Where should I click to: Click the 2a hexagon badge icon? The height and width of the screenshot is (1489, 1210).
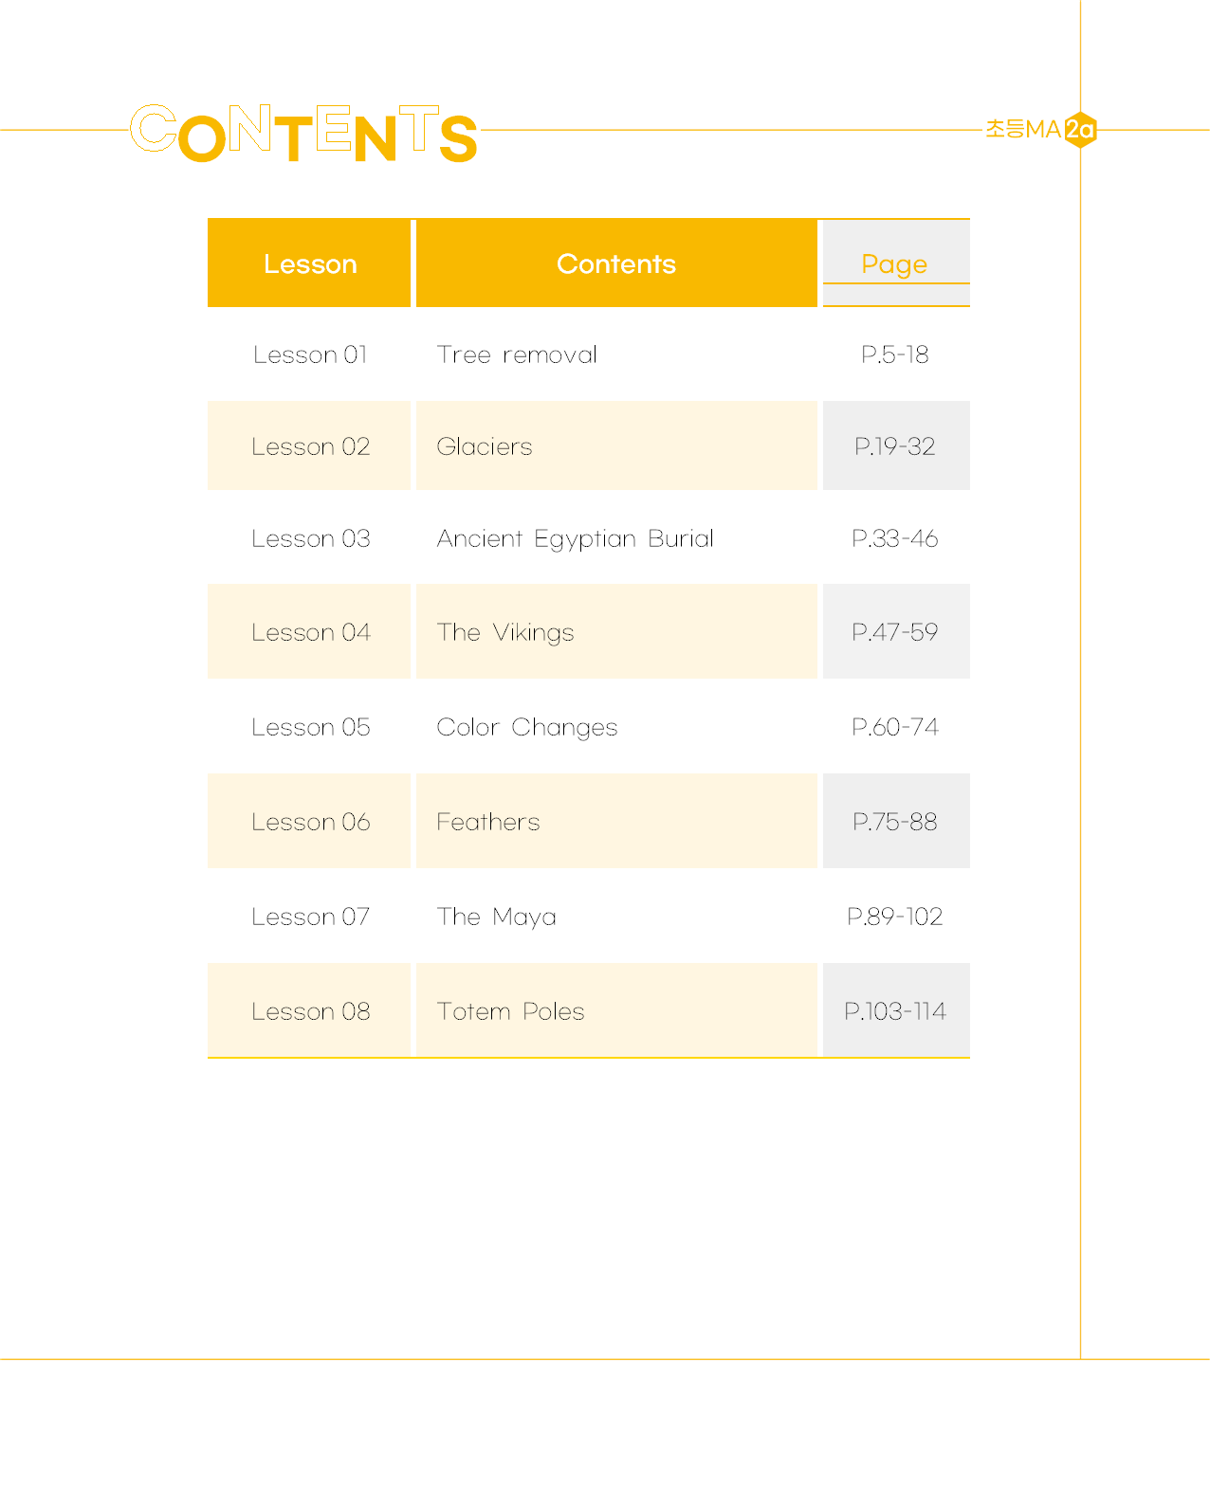(x=1080, y=129)
